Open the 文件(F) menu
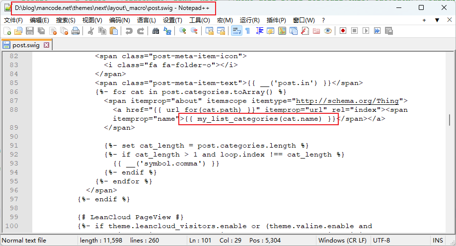This screenshot has width=456, height=246. pos(13,20)
